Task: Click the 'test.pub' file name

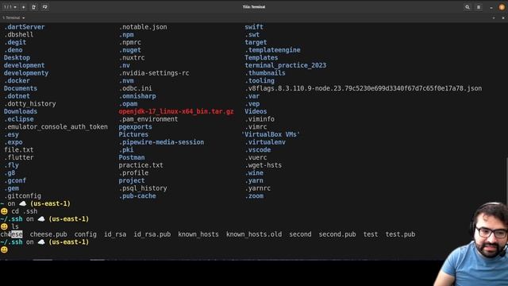Action: tap(400, 234)
